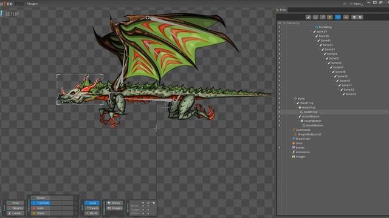Activate the Scale transform tool
Image resolution: width=389 pixels, height=218 pixels.
41,208
